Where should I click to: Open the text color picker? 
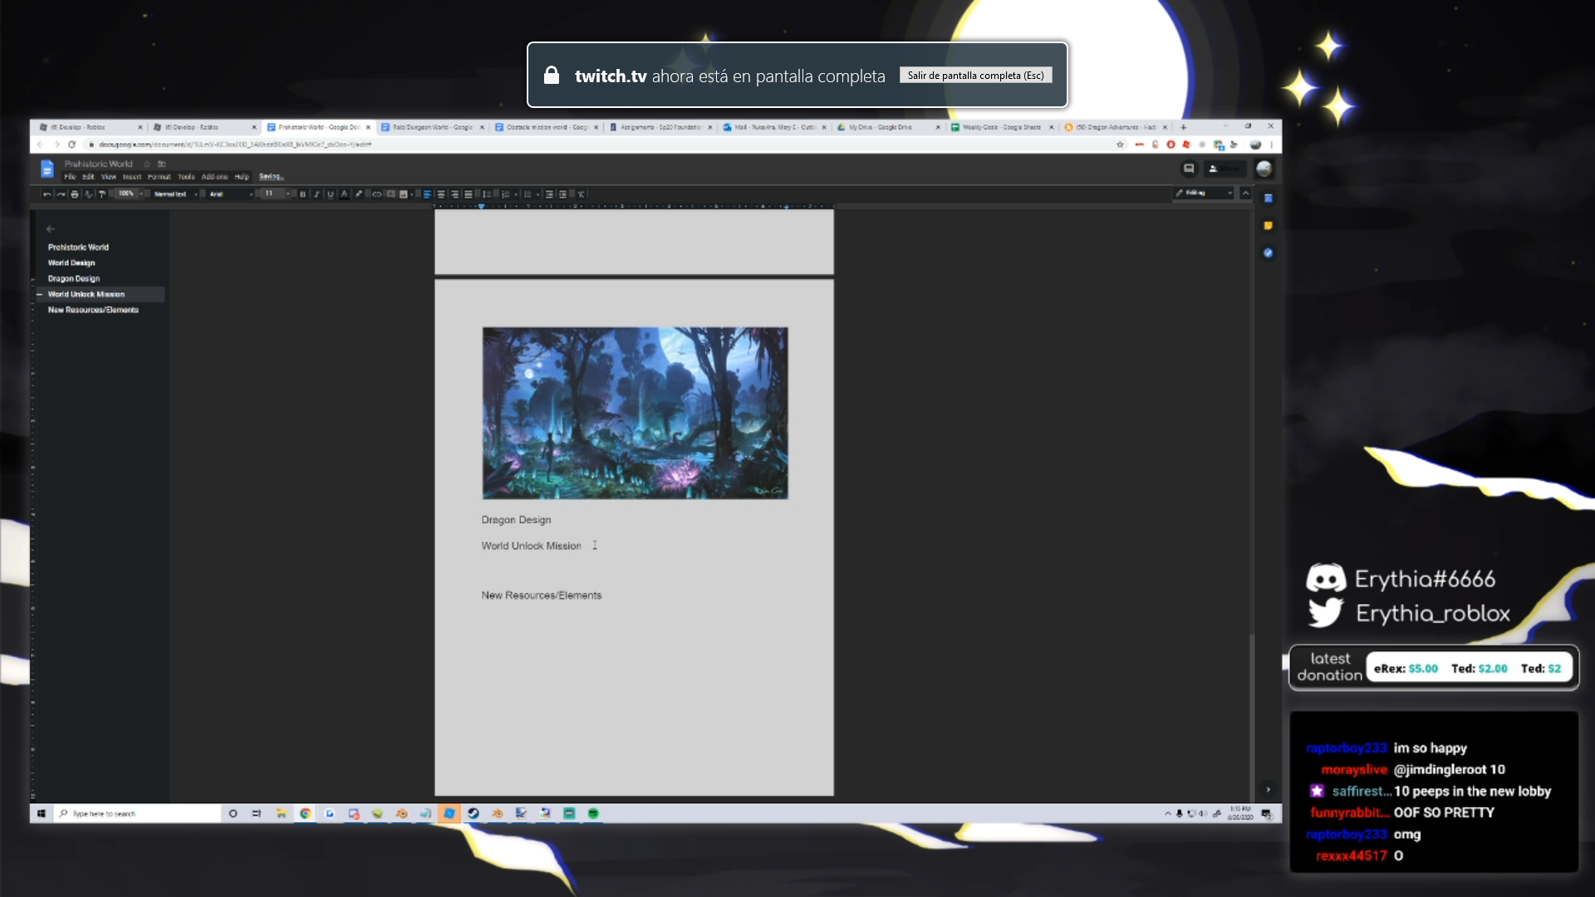point(344,194)
